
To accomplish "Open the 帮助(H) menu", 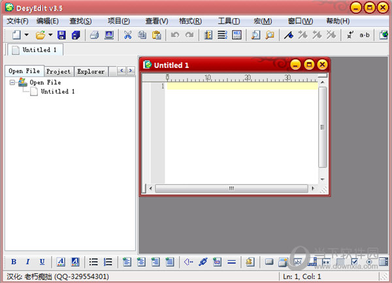I will (338, 21).
